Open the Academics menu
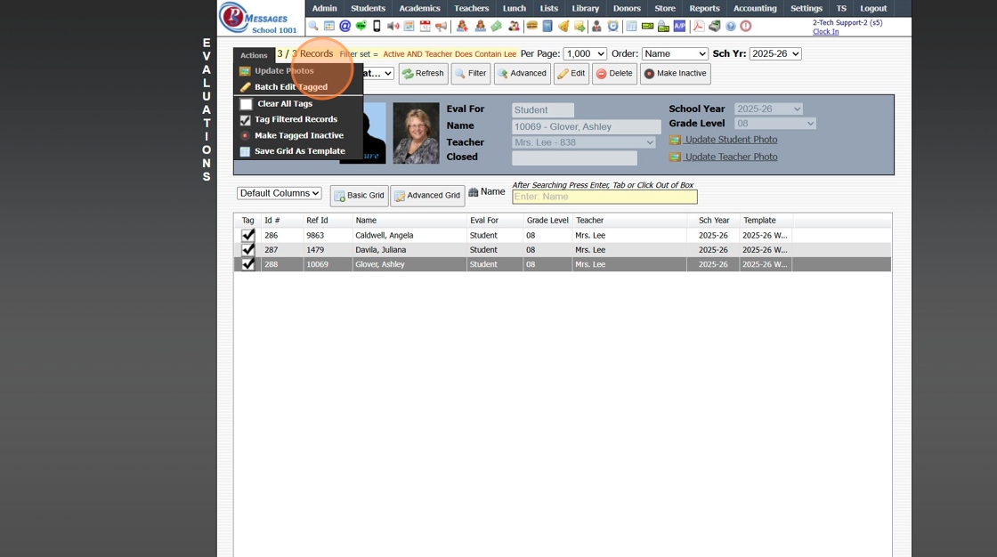This screenshot has height=557, width=997. (x=419, y=8)
